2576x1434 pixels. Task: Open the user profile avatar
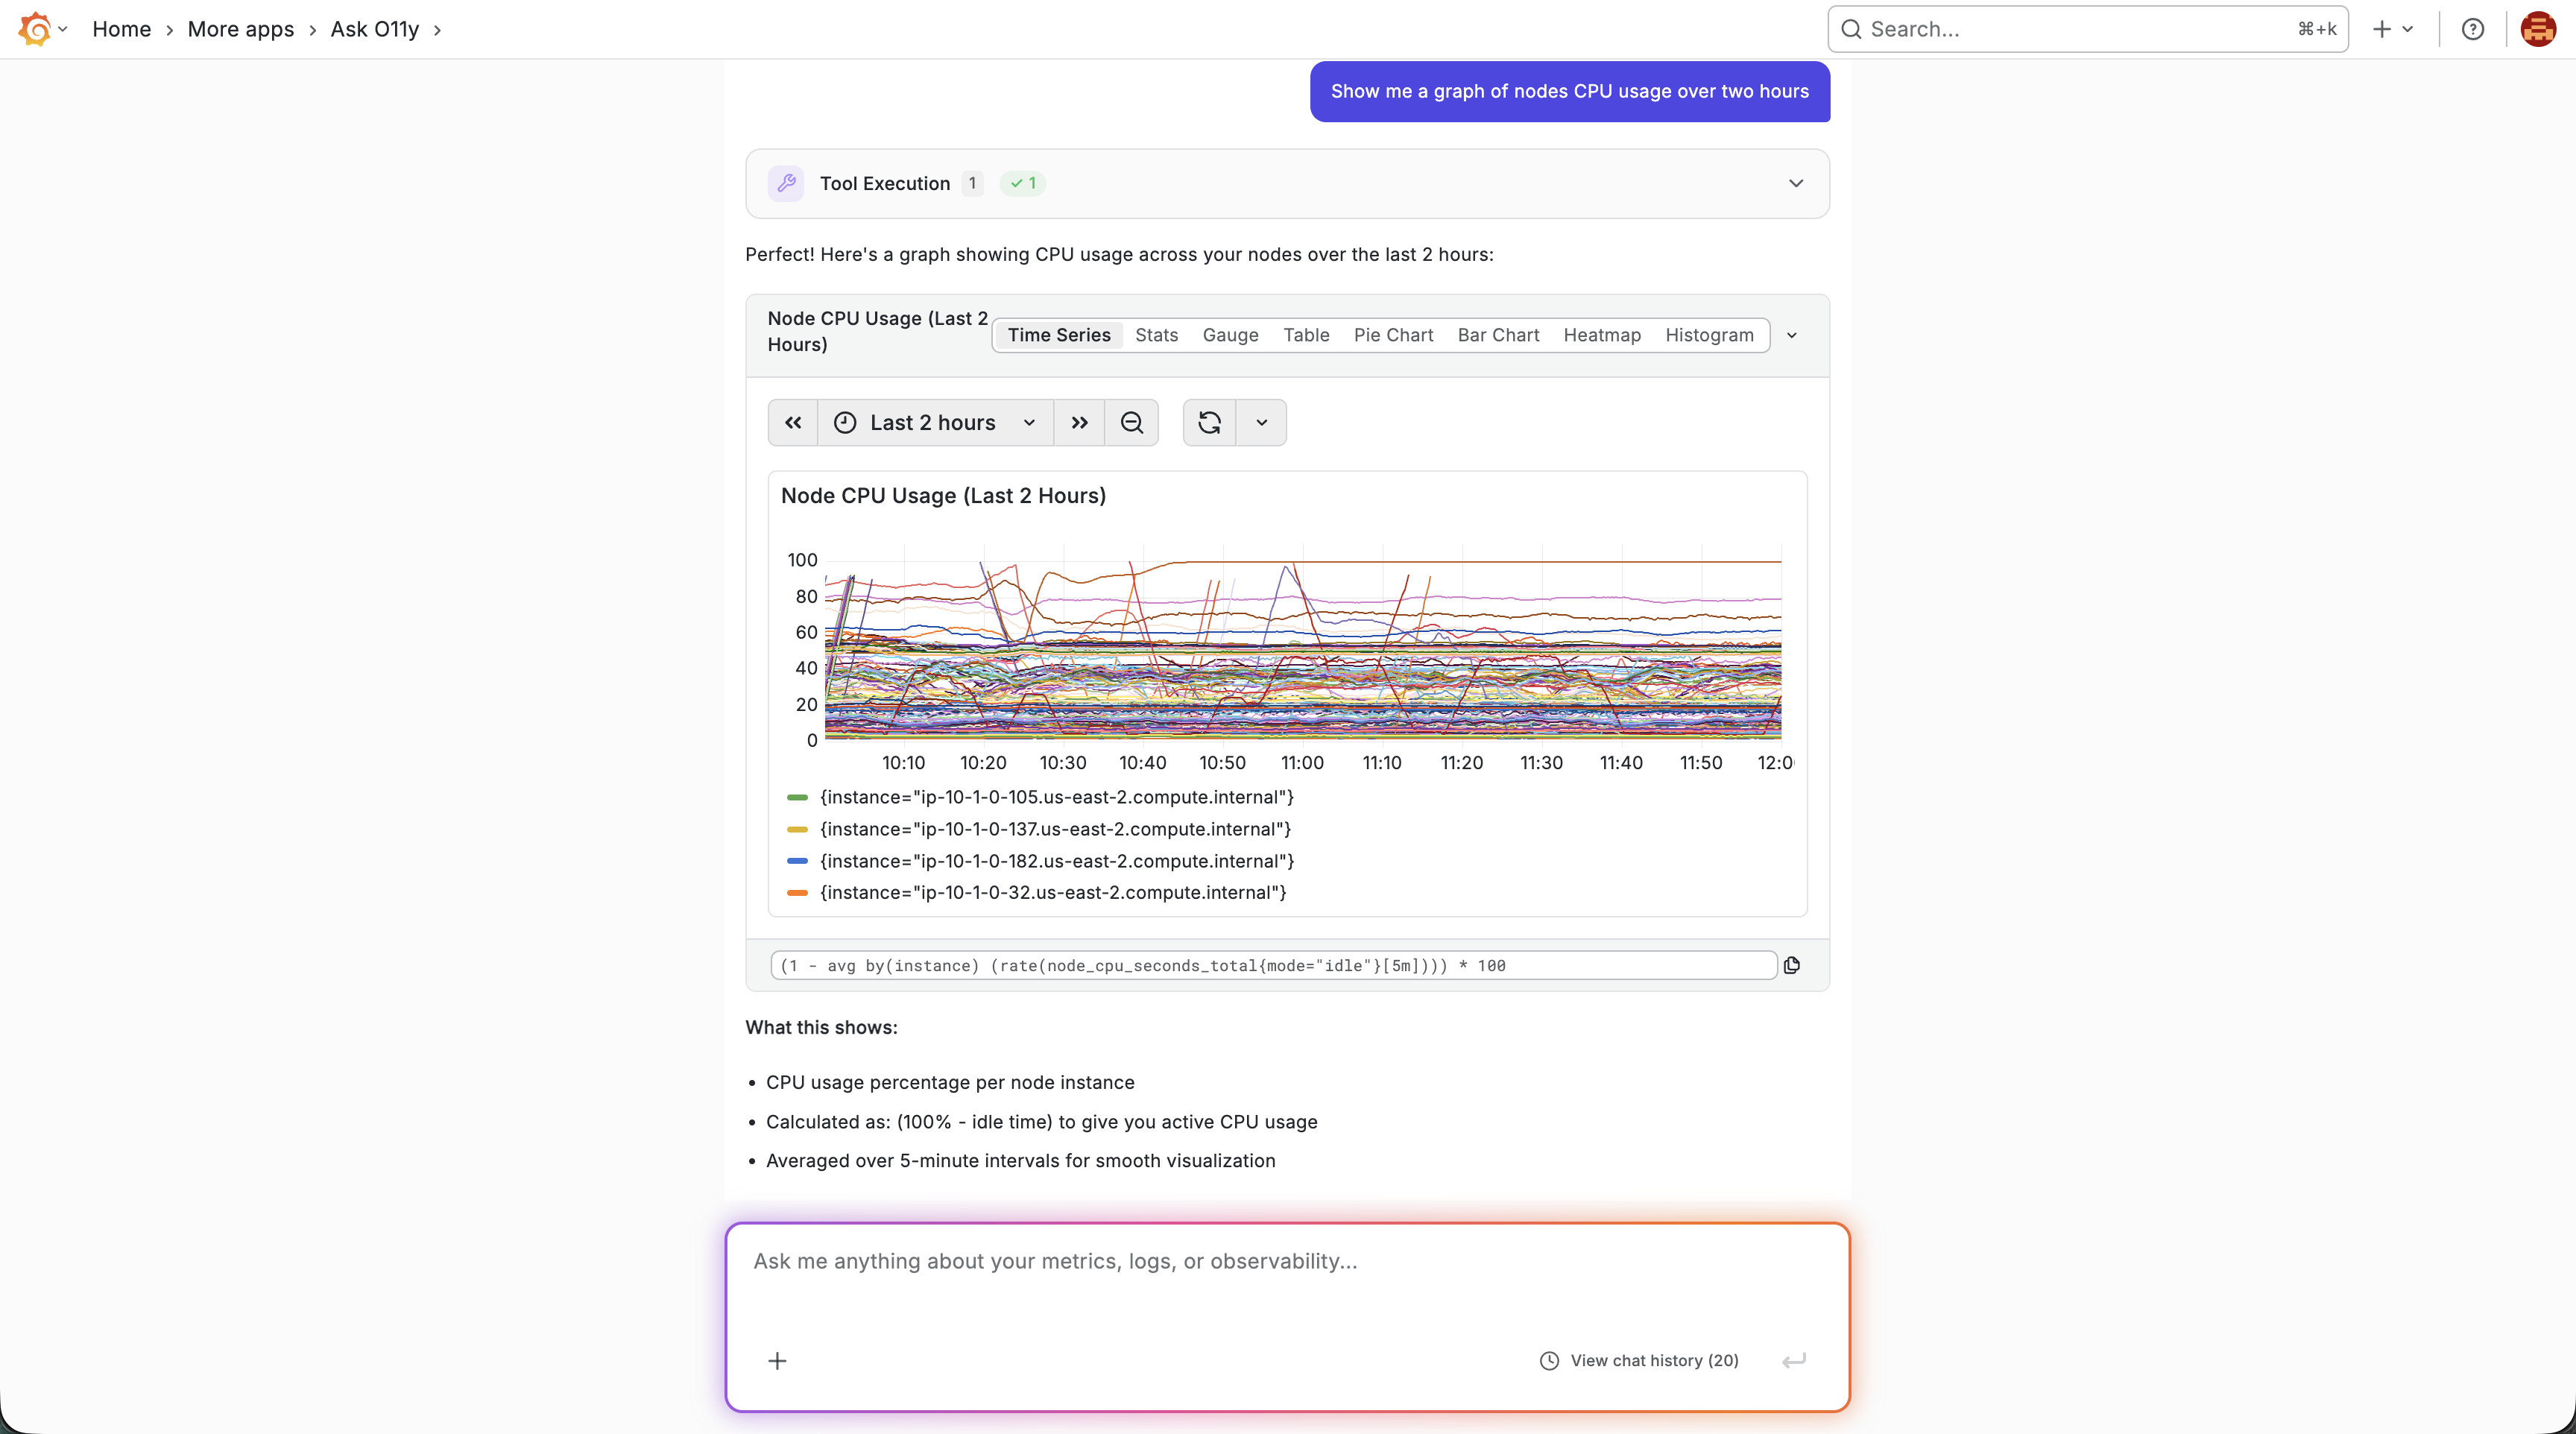(2538, 29)
